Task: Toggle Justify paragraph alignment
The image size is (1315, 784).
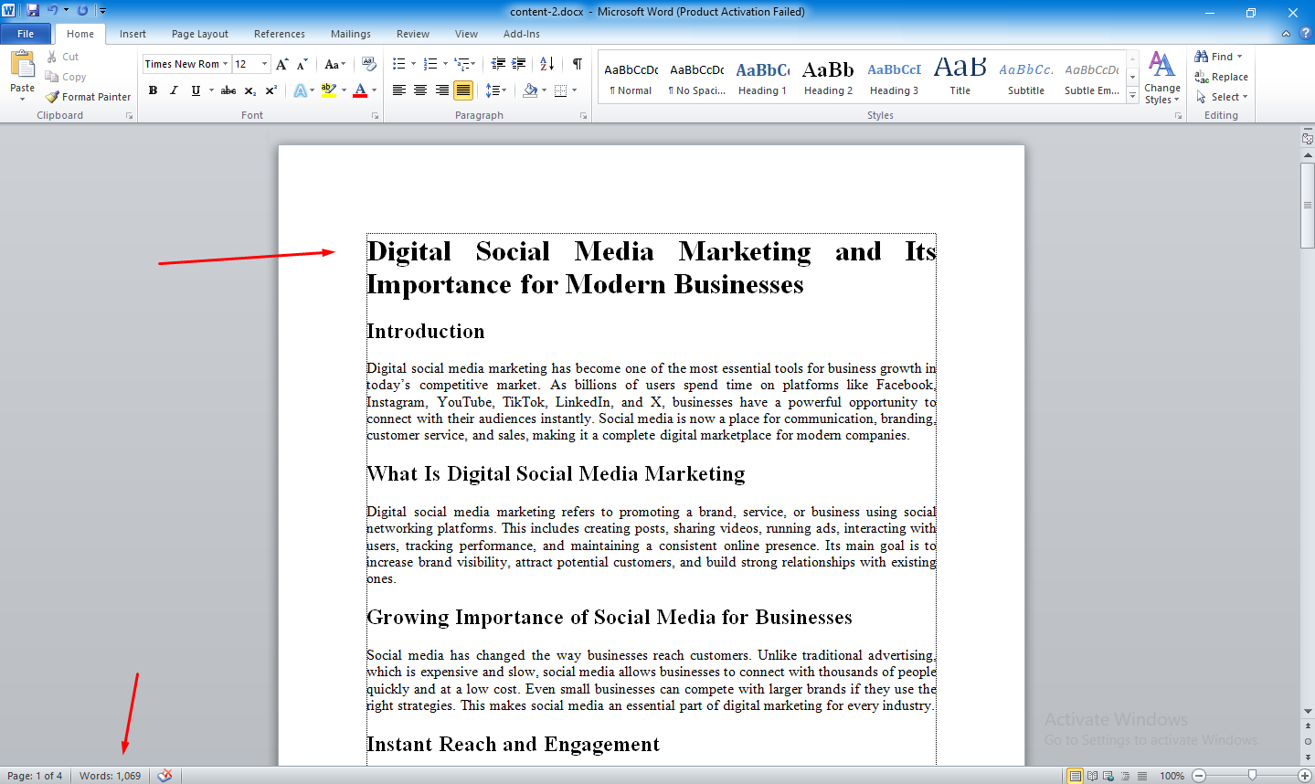Action: point(463,90)
